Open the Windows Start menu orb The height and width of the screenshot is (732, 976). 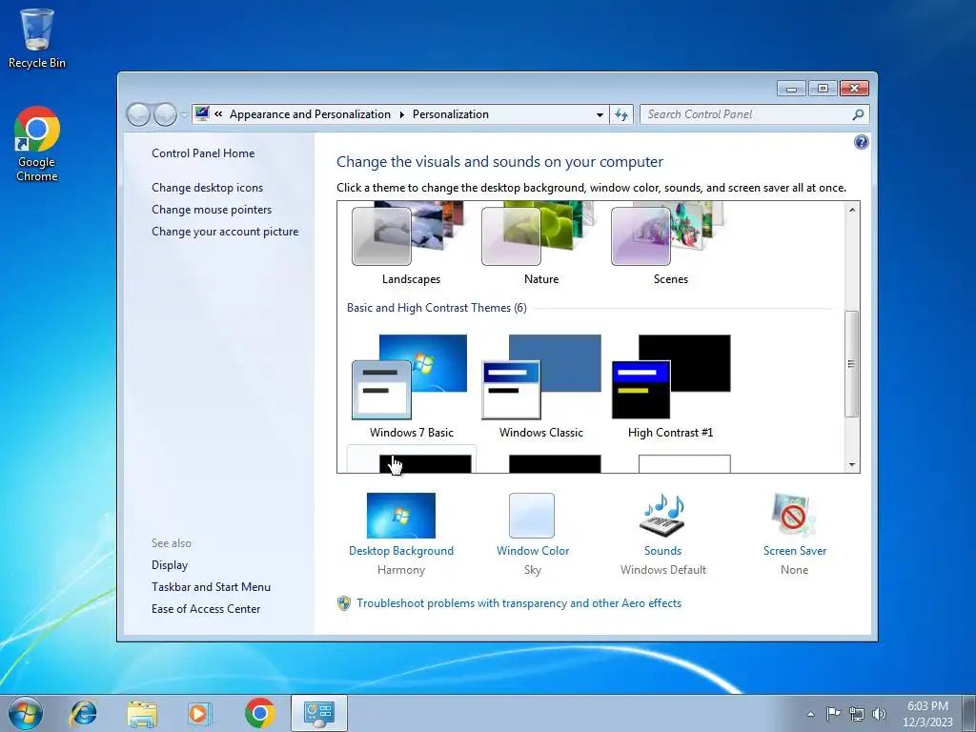26,713
